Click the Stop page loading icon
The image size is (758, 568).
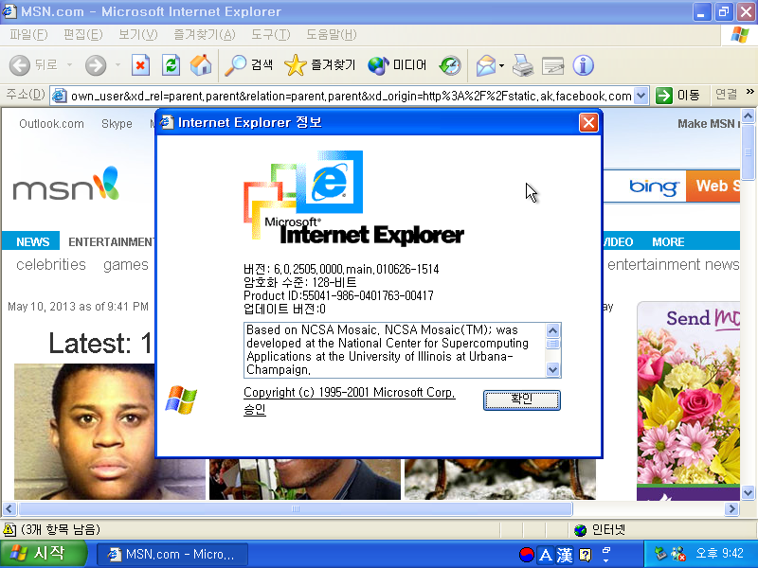pyautogui.click(x=140, y=64)
